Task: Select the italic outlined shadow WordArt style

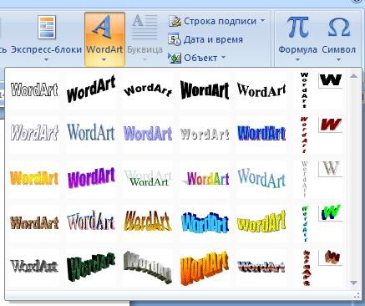Action: (34, 135)
